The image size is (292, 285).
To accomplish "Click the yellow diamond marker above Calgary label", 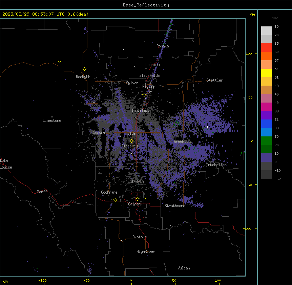I will pyautogui.click(x=137, y=199).
